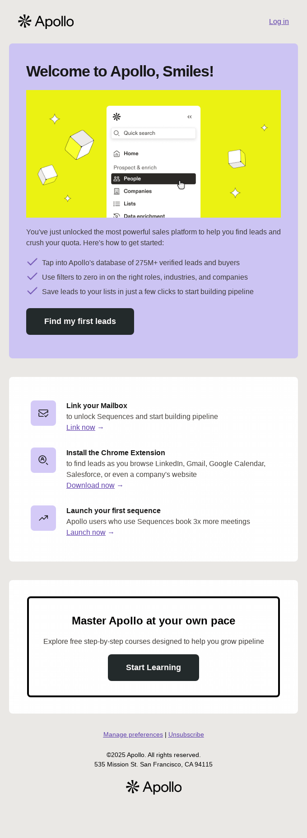
Task: Click the Chrome Extension search icon
Action: point(43,460)
